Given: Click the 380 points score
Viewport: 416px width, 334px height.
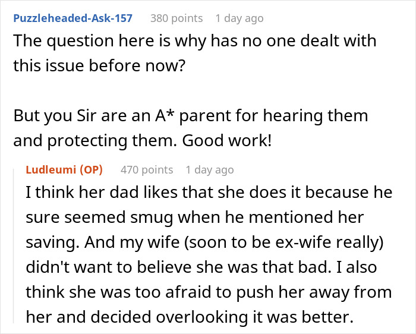Looking at the screenshot, I should tap(177, 18).
